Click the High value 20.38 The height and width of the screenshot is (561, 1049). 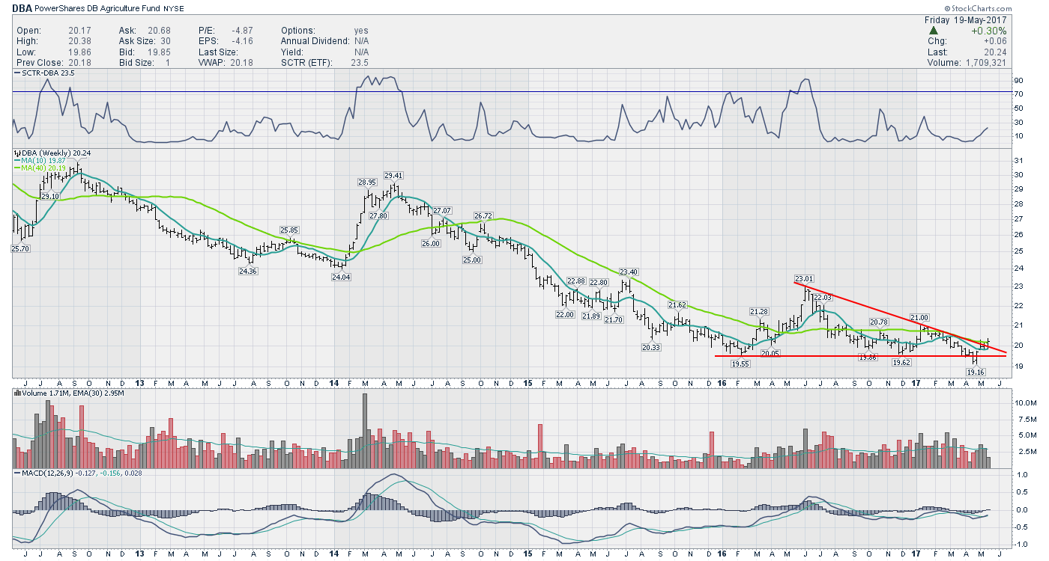[x=80, y=41]
